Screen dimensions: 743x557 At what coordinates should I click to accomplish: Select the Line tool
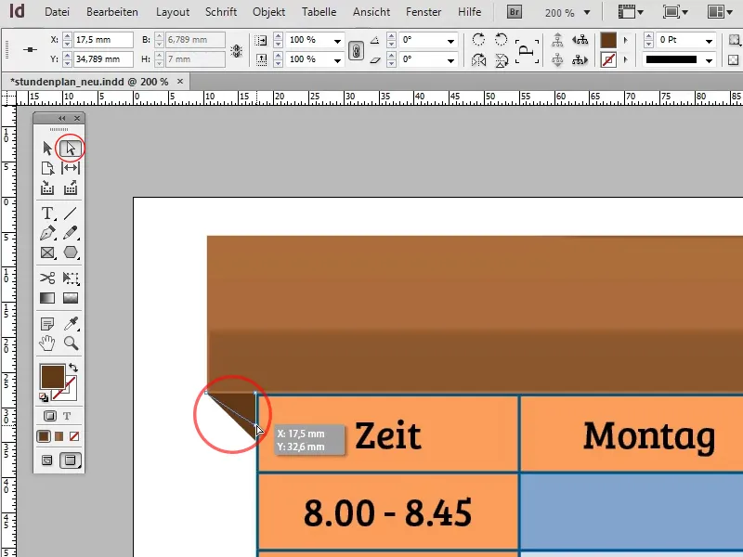click(71, 214)
